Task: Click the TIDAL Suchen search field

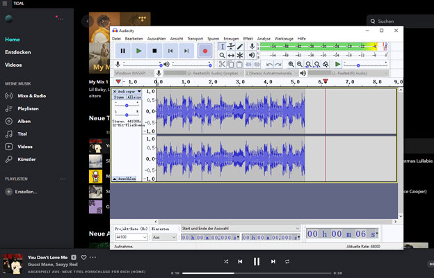Action: tap(400, 22)
